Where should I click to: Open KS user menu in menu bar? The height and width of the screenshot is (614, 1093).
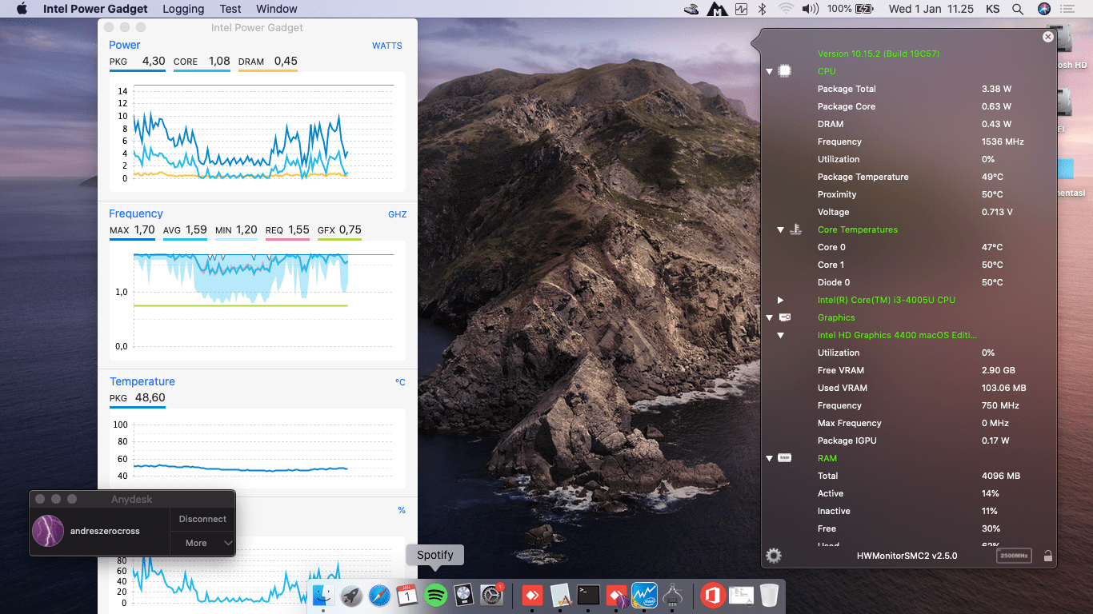992,9
